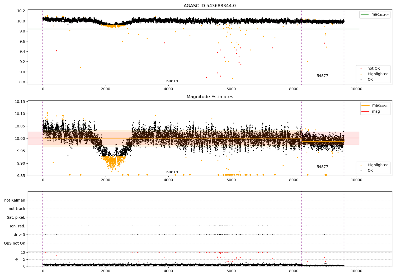Select the mag AGASC legend entry
The height and width of the screenshot is (277, 396).
[380, 15]
